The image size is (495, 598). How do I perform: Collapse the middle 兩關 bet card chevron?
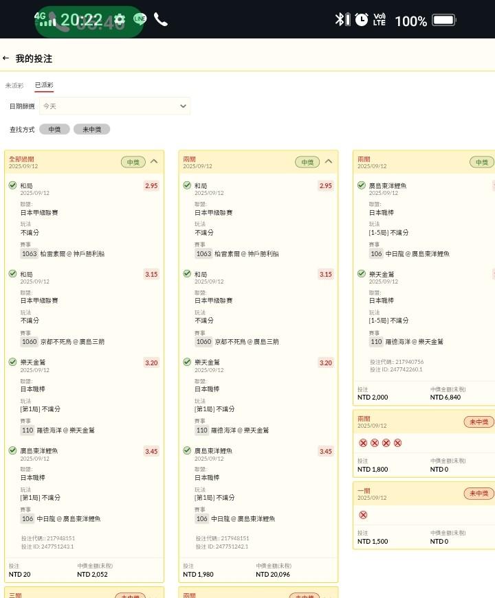[328, 162]
